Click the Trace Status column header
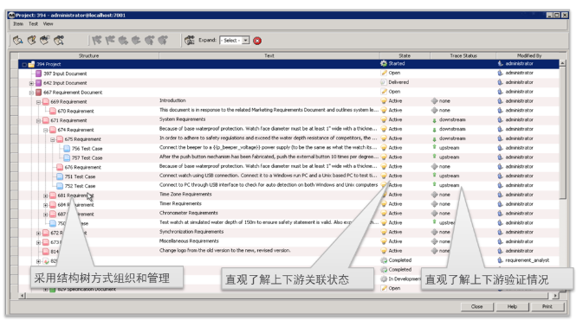This screenshot has width=583, height=327. click(463, 55)
